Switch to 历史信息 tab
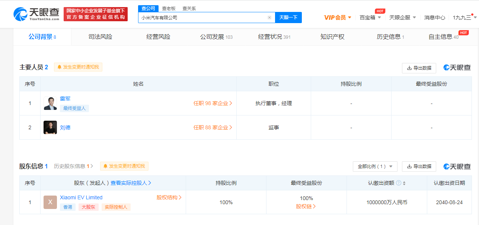The image size is (479, 225). click(x=390, y=37)
